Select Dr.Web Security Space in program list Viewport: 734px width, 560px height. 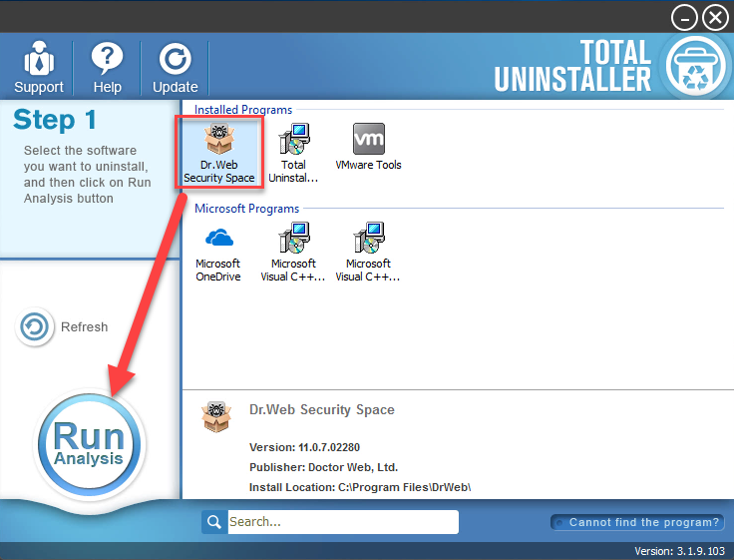click(218, 154)
